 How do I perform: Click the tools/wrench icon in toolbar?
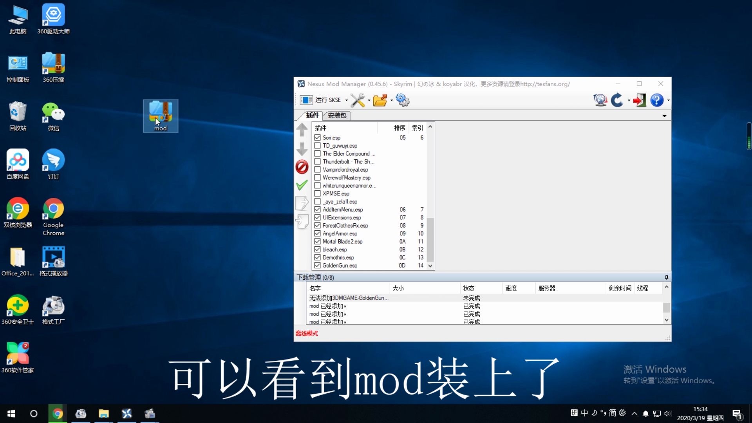[x=356, y=100]
